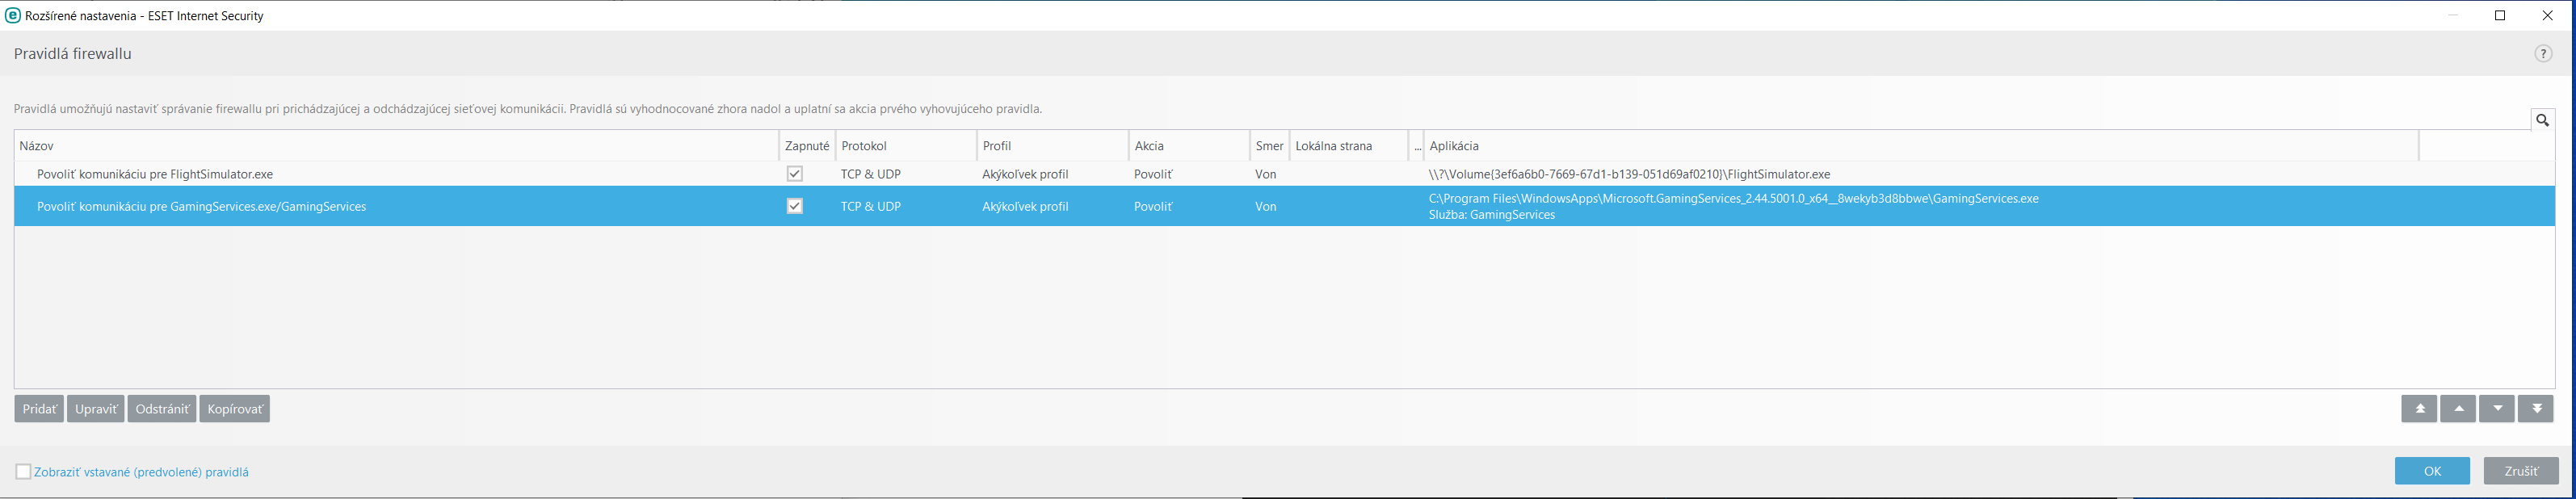This screenshot has width=2576, height=499.
Task: Sort rules by Názov column header
Action: (396, 146)
